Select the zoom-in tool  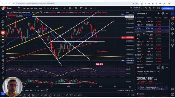(3, 51)
